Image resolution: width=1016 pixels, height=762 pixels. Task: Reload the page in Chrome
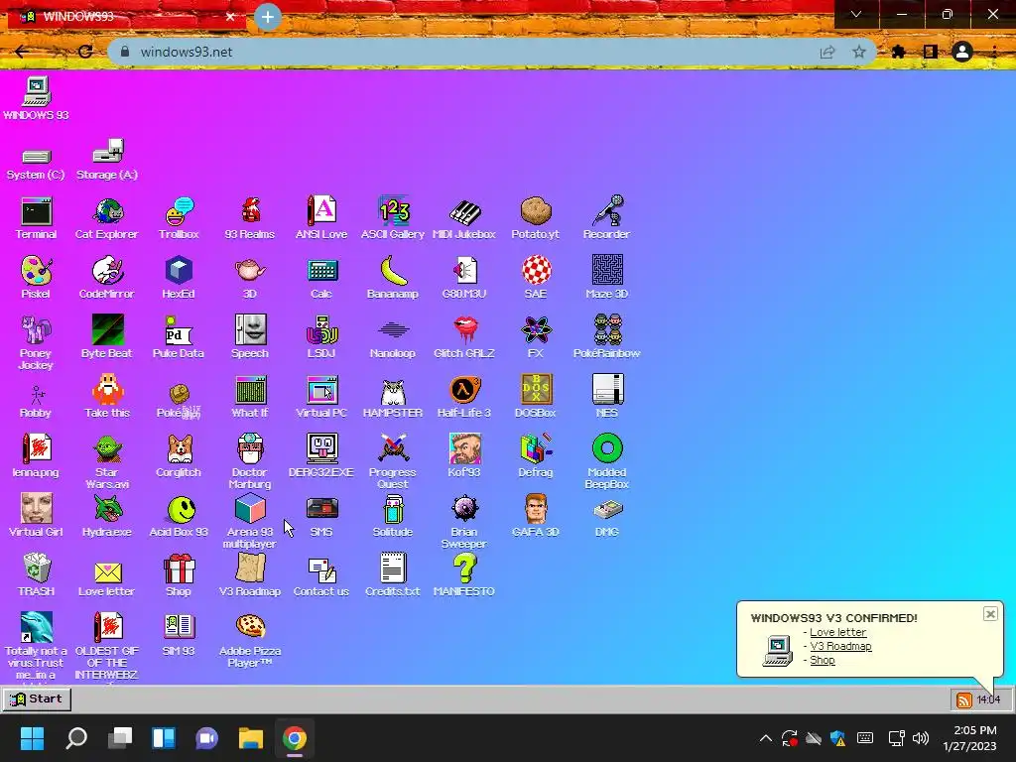(x=85, y=52)
